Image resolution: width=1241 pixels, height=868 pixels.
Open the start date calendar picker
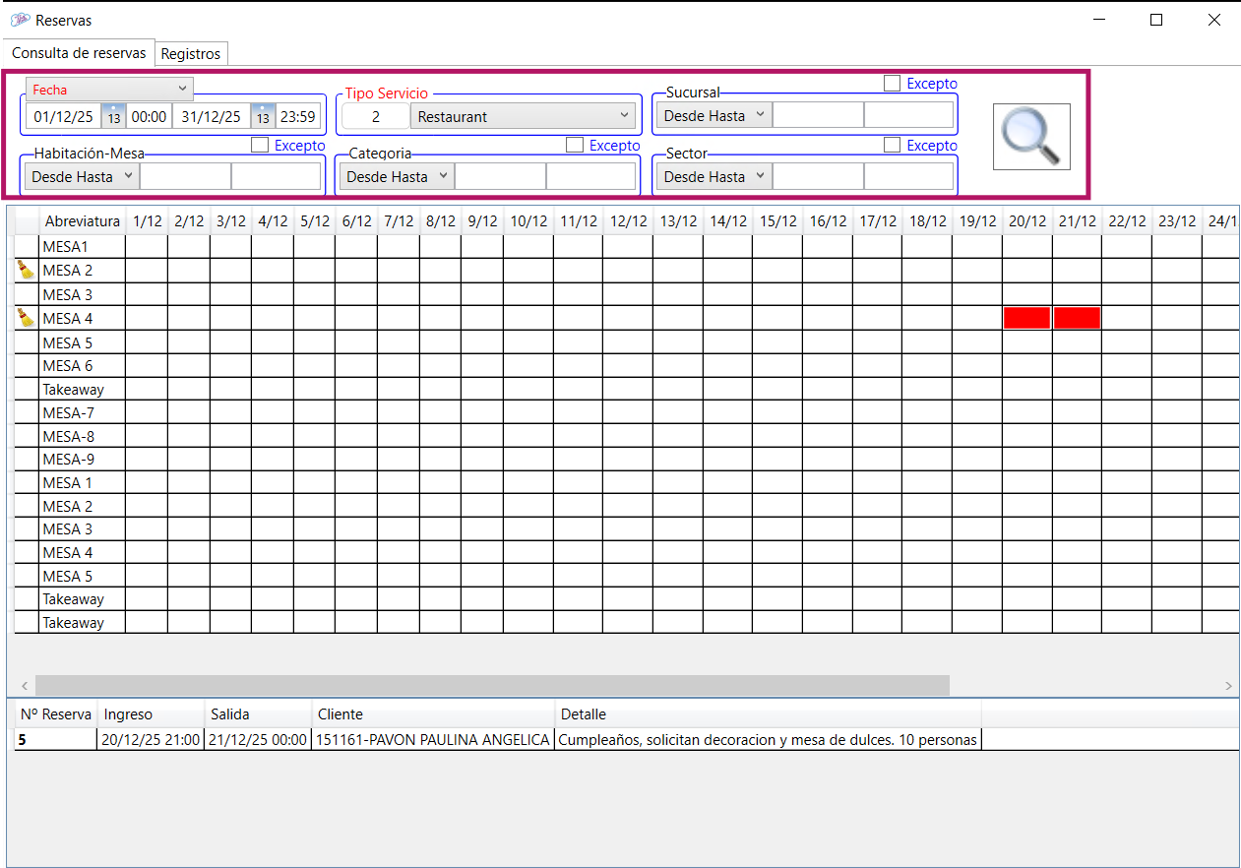tap(113, 116)
